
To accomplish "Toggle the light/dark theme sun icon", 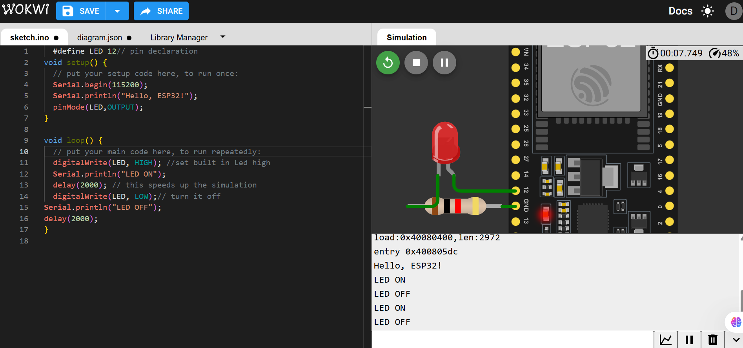I will (x=708, y=11).
